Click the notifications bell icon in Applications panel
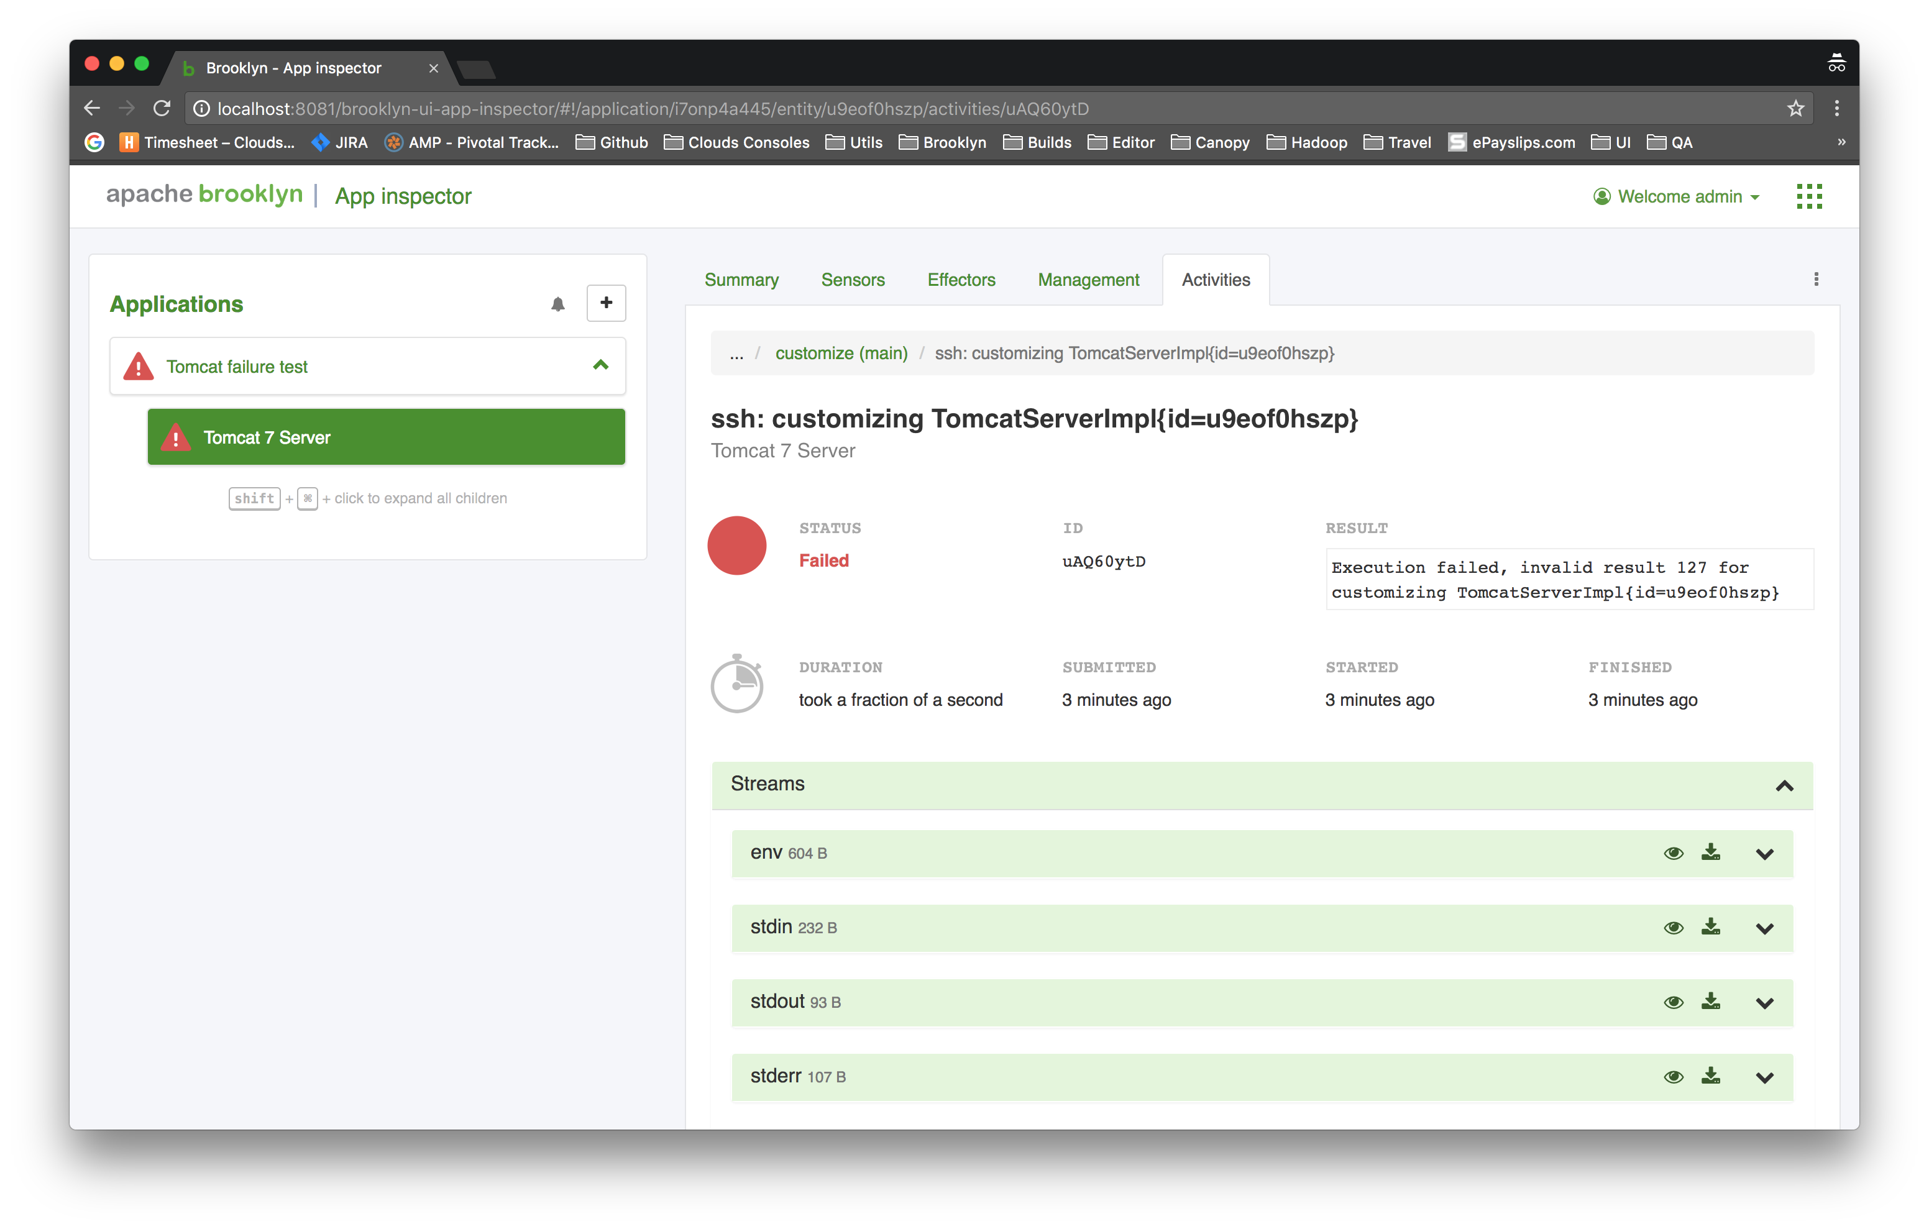The image size is (1929, 1229). point(557,304)
